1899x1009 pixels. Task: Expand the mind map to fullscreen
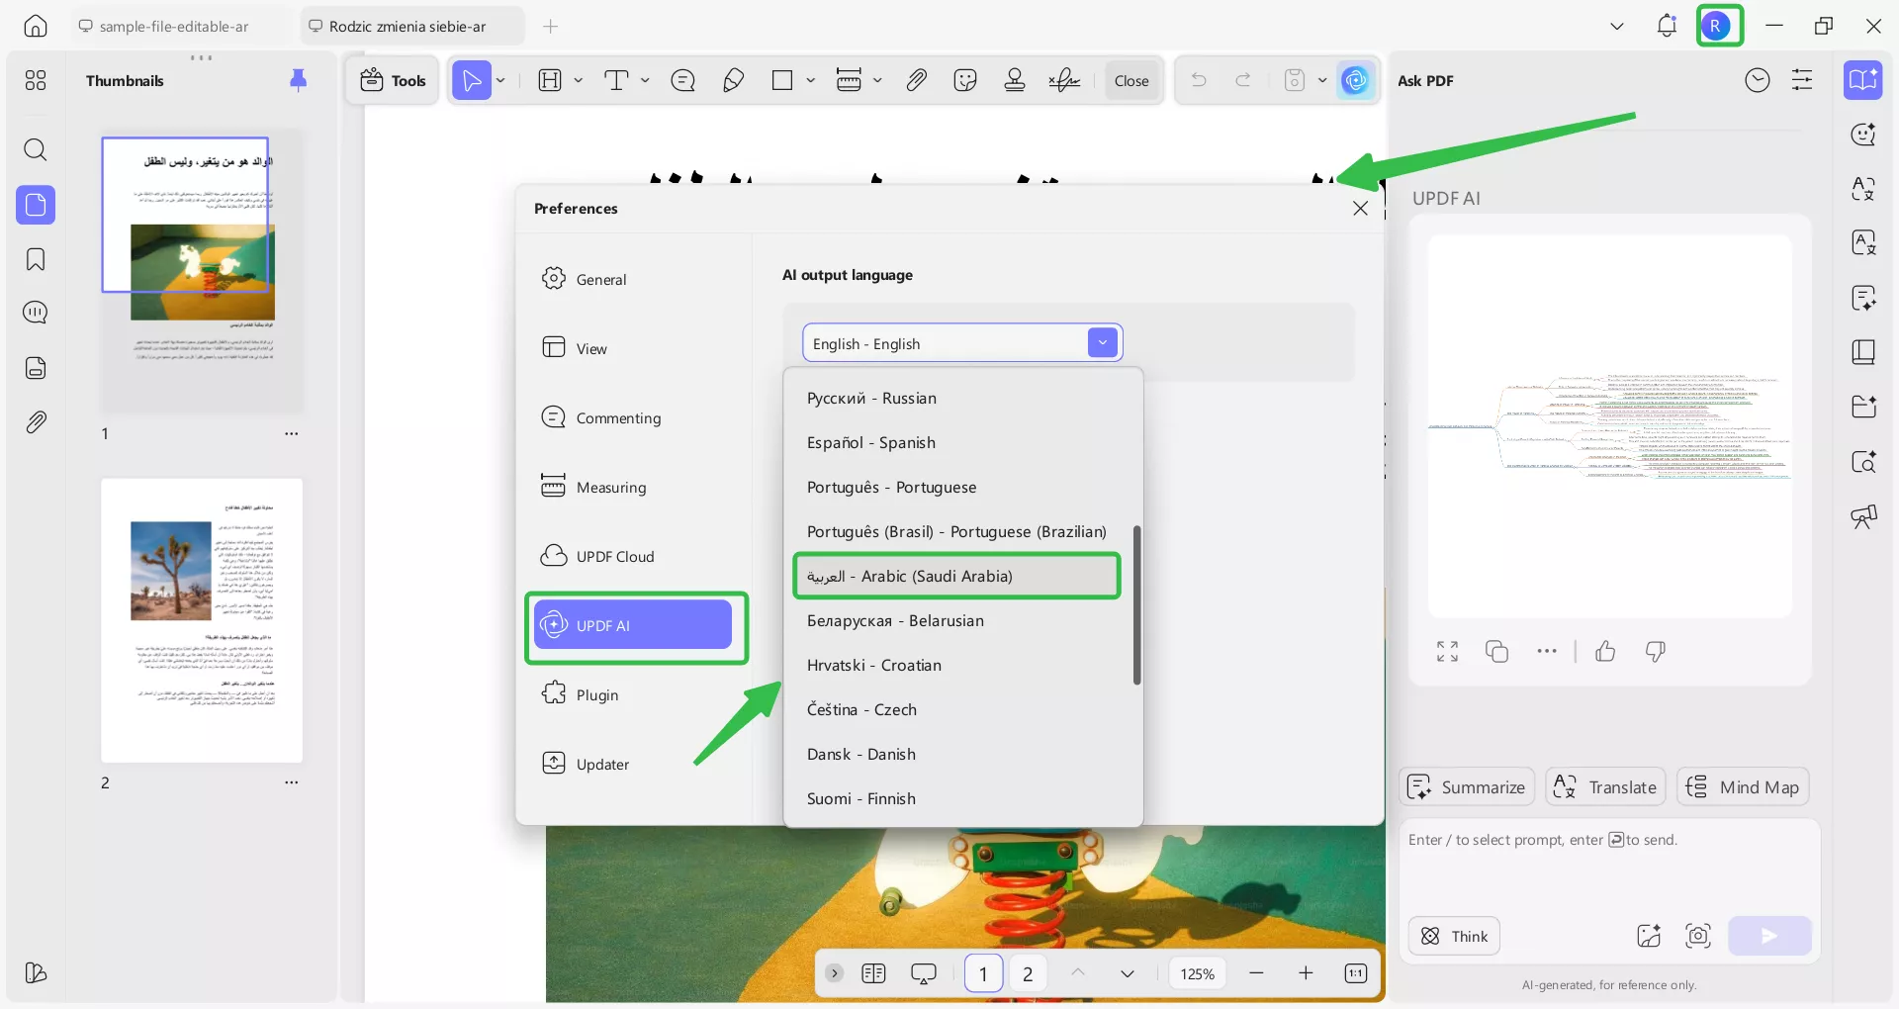(1447, 651)
